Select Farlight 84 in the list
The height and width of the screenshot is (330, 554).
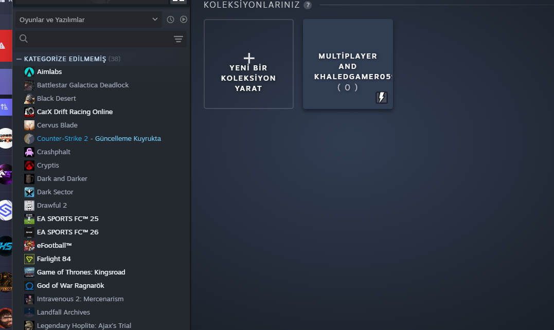coord(53,259)
